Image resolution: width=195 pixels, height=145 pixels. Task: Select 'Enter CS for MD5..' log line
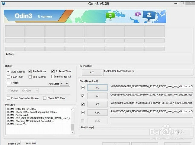21,109
